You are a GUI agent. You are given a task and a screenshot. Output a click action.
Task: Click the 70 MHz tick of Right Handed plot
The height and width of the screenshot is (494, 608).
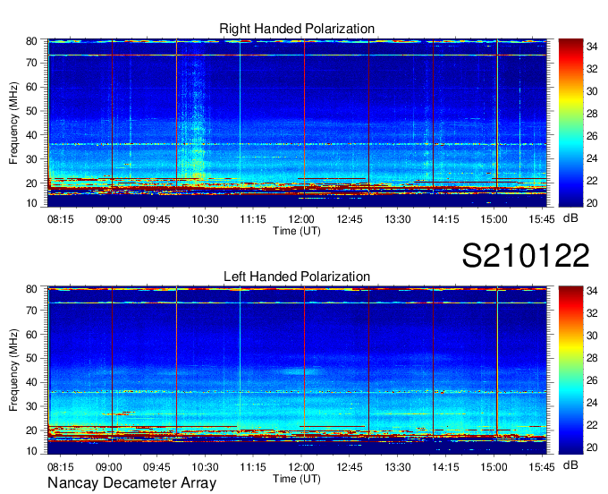coord(31,63)
